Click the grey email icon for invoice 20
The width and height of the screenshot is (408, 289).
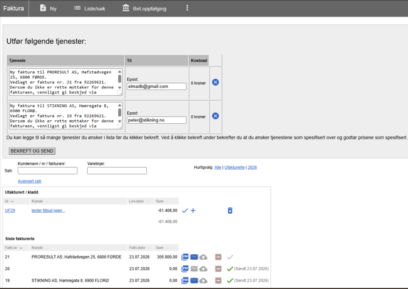194,269
